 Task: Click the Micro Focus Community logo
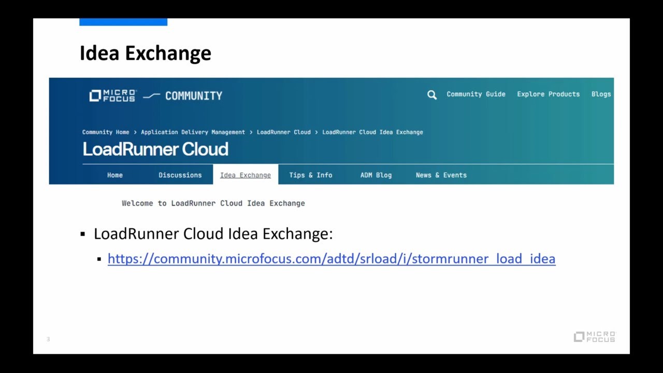156,96
